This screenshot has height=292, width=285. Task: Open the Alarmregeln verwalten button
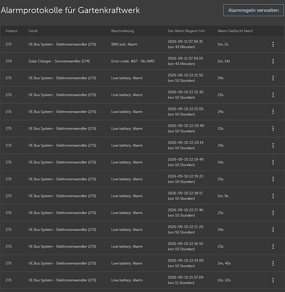pyautogui.click(x=253, y=11)
